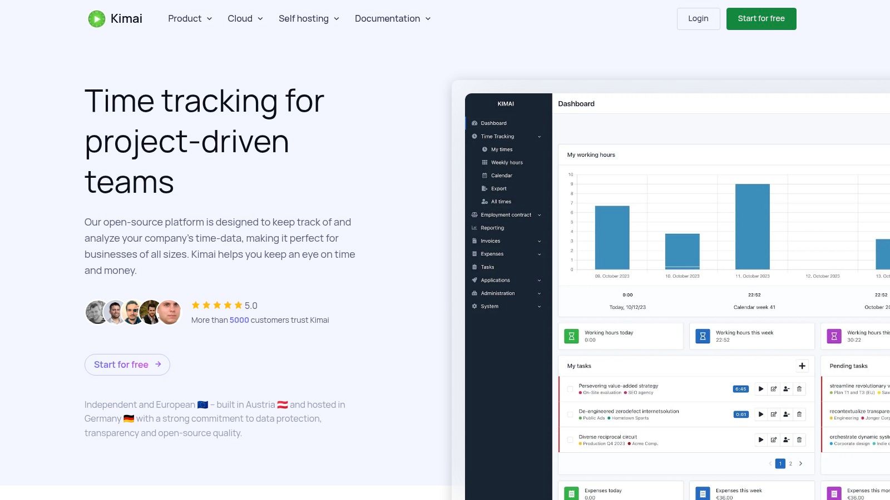Tick the De-engineered zerodefect internetsolution checkbox
The height and width of the screenshot is (500, 890).
(x=570, y=414)
